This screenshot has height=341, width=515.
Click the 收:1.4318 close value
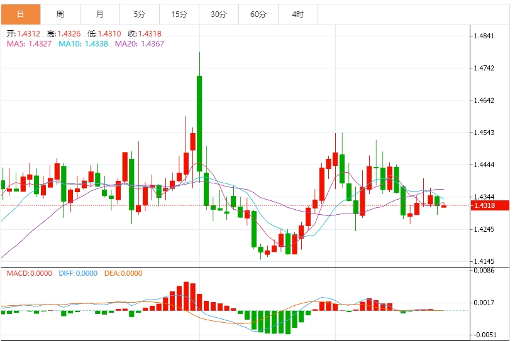point(145,34)
